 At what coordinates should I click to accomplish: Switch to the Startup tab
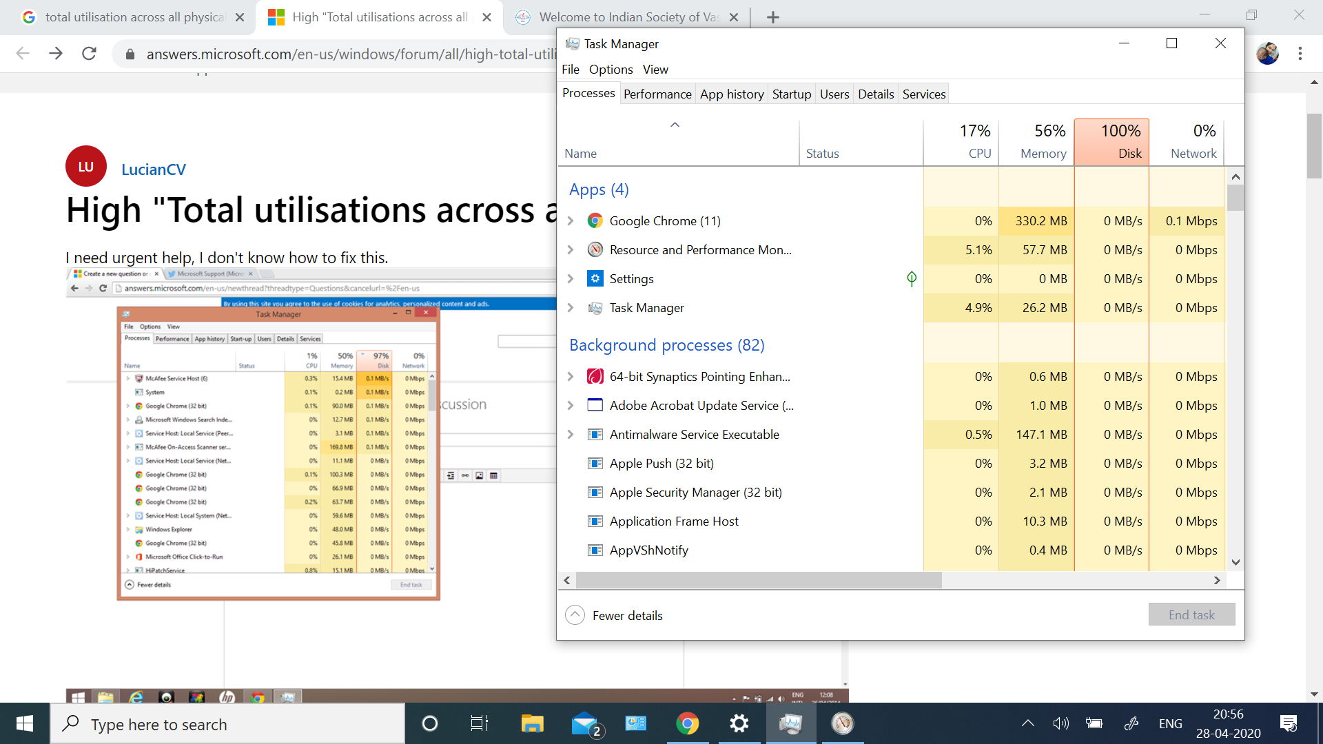point(791,94)
